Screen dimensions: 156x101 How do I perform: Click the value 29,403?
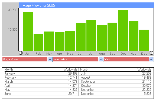pos(73,74)
